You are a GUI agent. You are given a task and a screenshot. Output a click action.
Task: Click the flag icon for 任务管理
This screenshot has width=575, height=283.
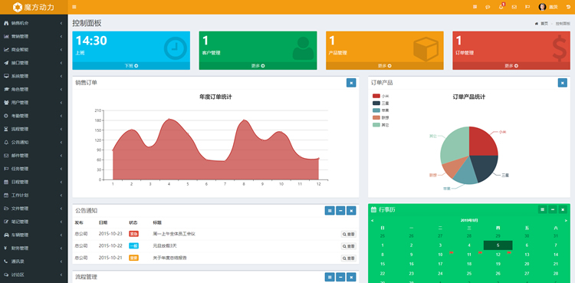tap(6, 169)
